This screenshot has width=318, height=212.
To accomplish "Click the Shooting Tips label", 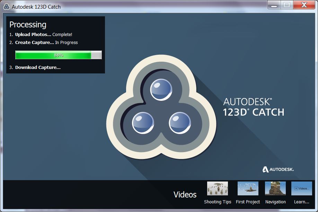I will (x=218, y=202).
